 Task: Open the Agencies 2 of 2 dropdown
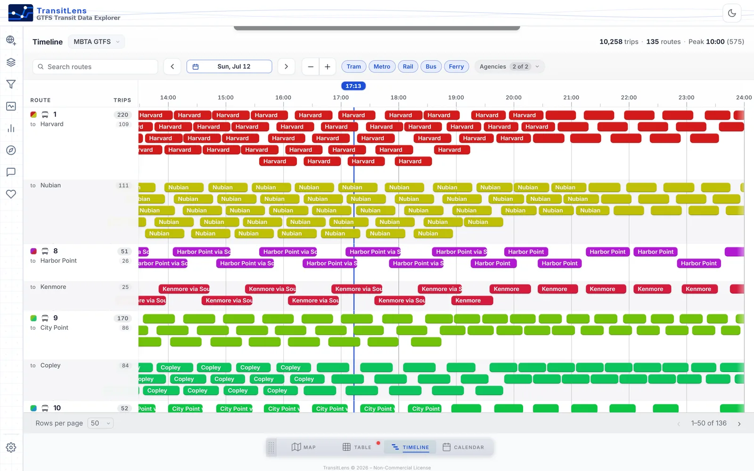click(509, 66)
